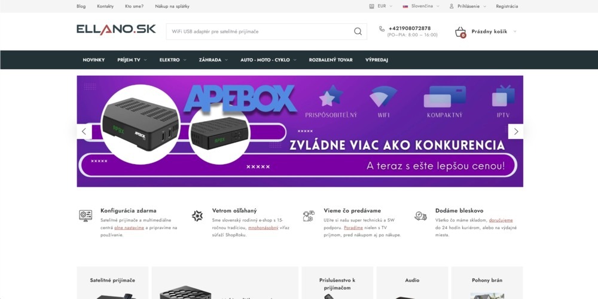Screen dimensions: 598x299
Task: Click the ELLANO.SK logo
Action: 117,30
